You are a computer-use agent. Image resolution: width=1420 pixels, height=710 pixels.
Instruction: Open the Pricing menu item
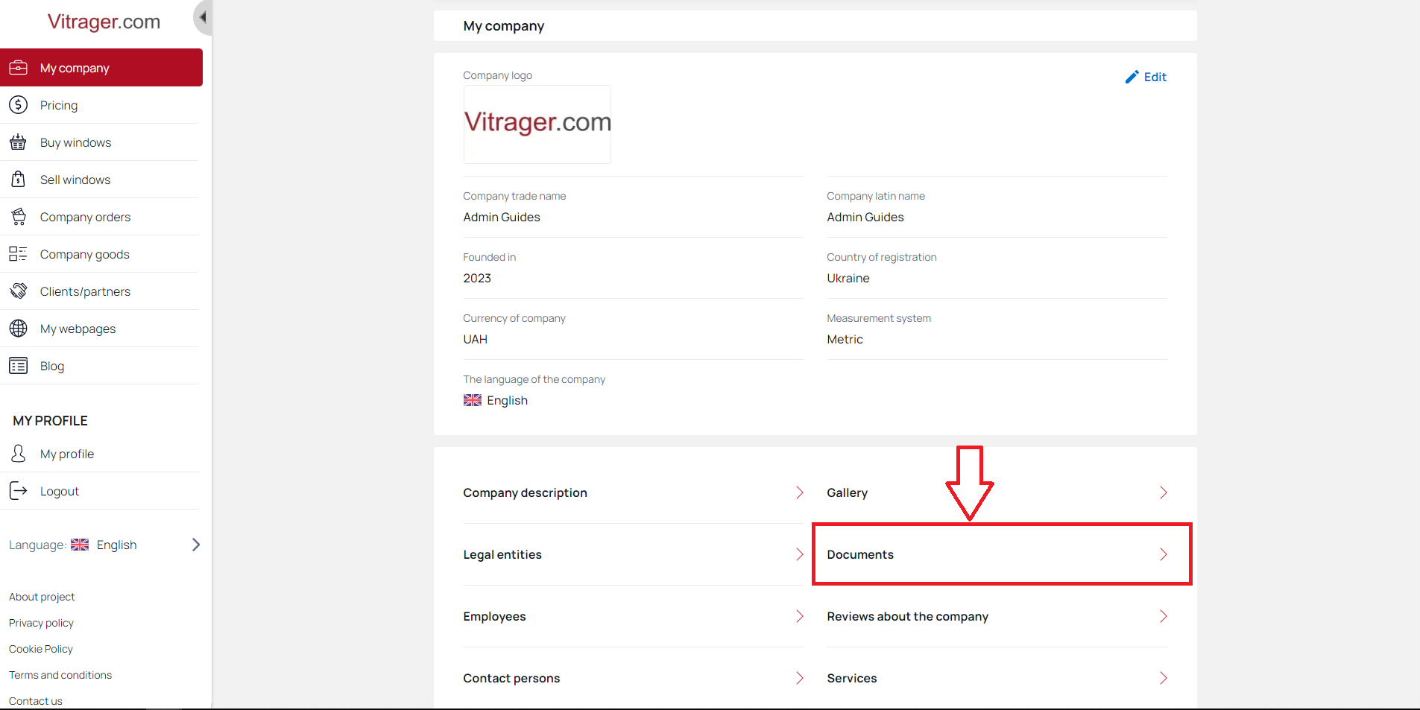point(101,105)
